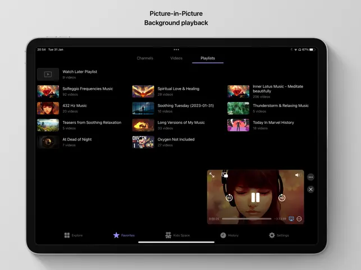This screenshot has height=270, width=361.
Task: Click the 33 videos count under Long Versions
Action: (165, 128)
